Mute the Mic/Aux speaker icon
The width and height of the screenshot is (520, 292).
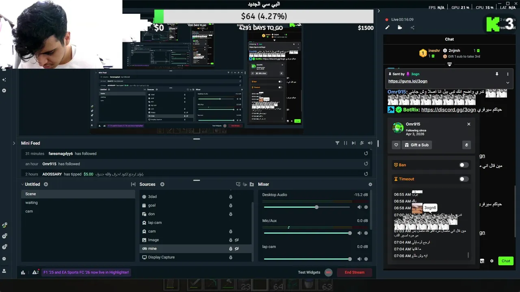(359, 233)
